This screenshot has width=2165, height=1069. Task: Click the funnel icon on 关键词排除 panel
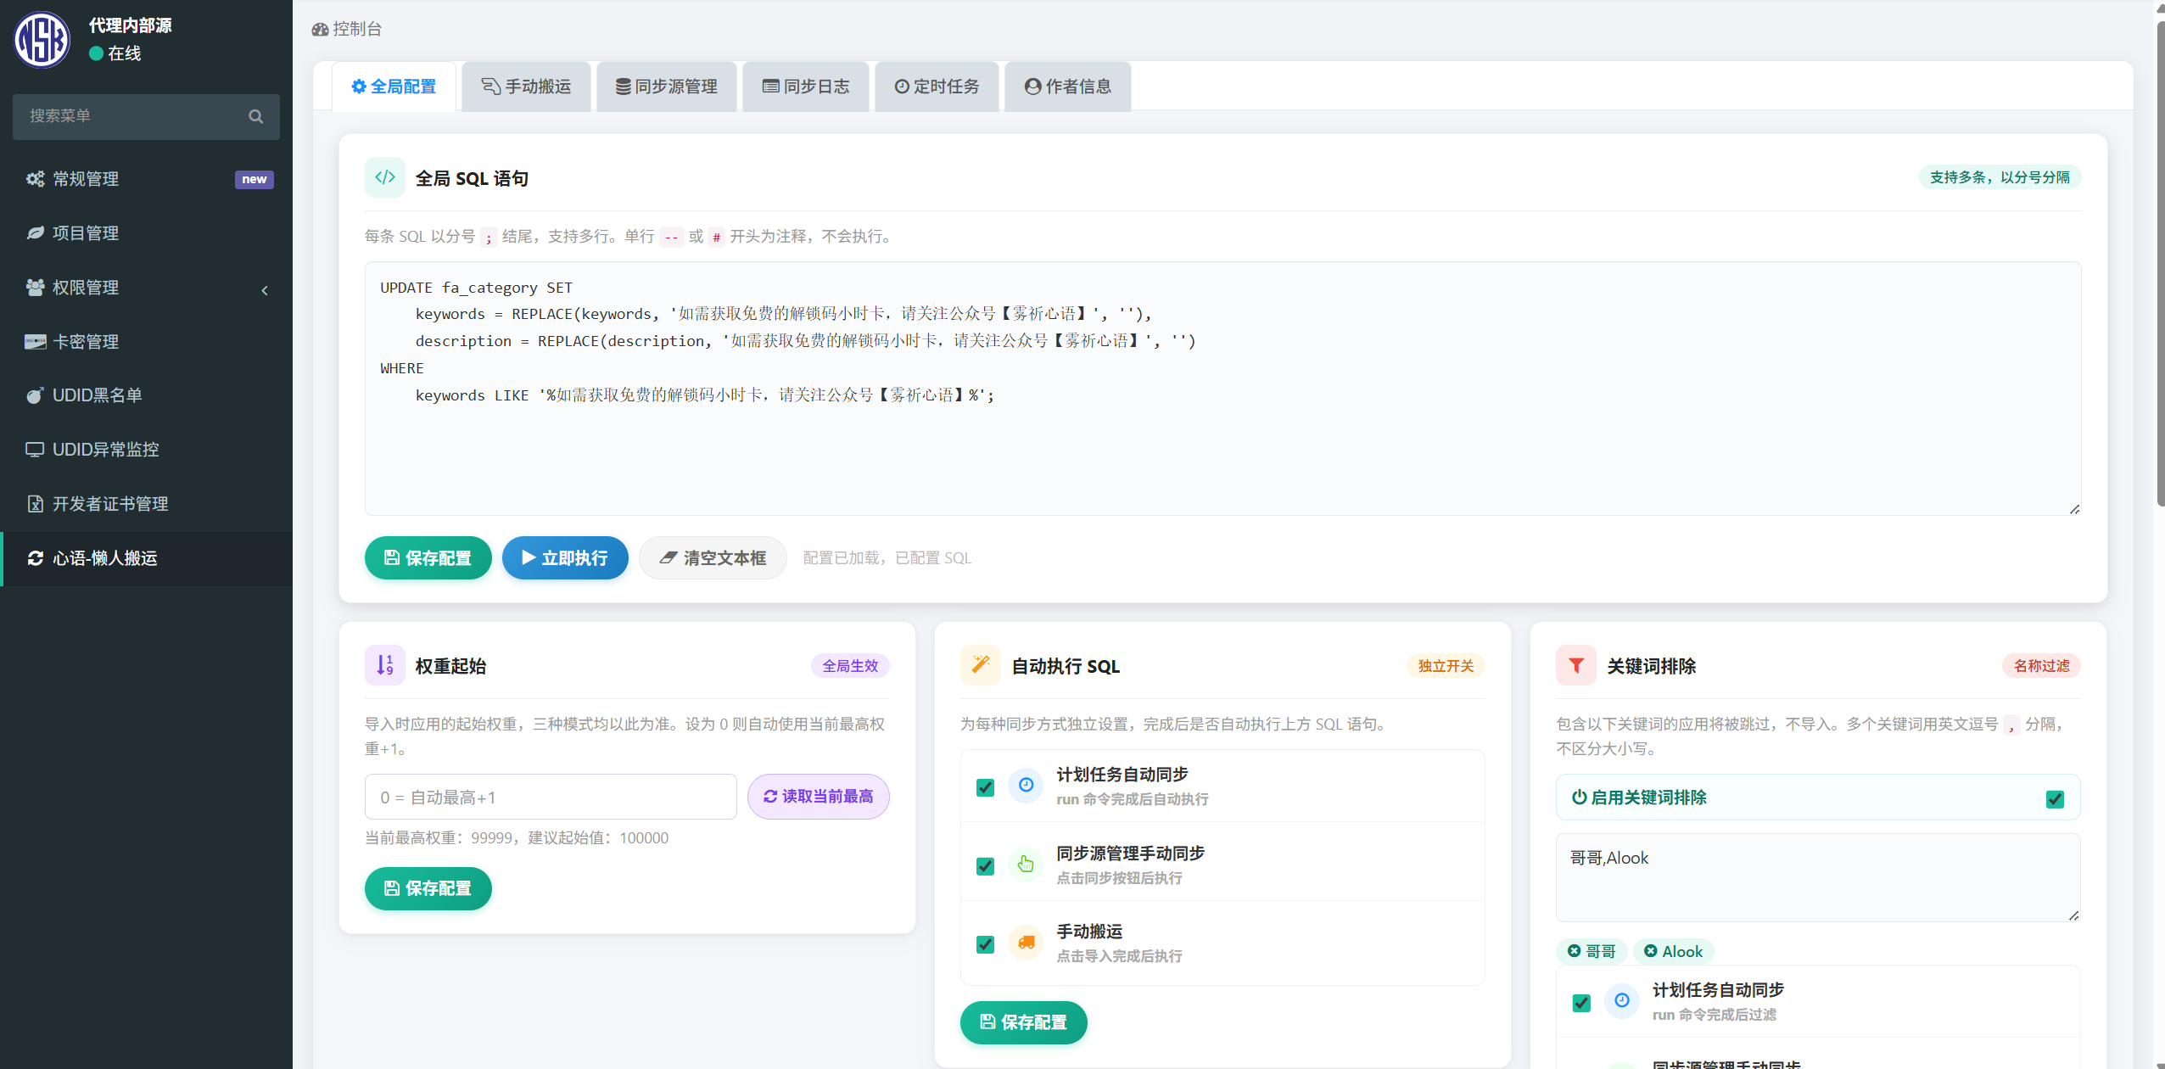[1575, 665]
